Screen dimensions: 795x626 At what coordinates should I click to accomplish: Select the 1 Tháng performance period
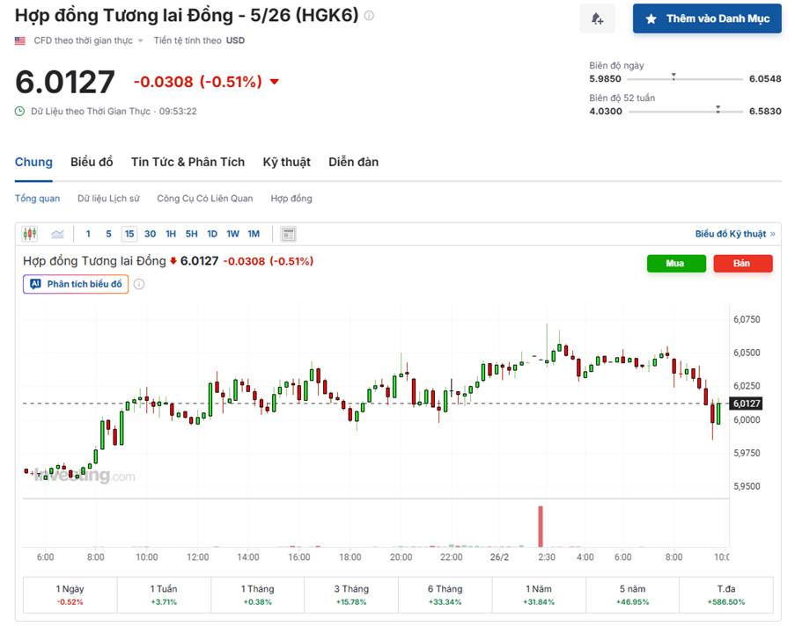258,595
